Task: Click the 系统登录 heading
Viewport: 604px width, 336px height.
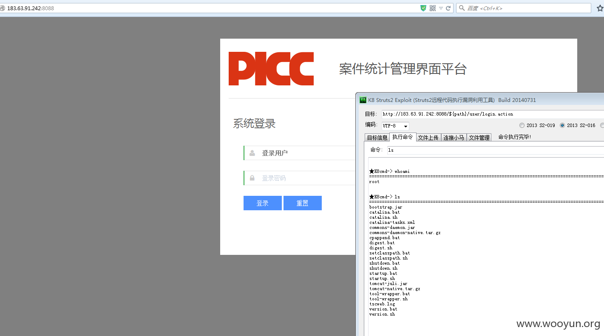Action: click(254, 124)
